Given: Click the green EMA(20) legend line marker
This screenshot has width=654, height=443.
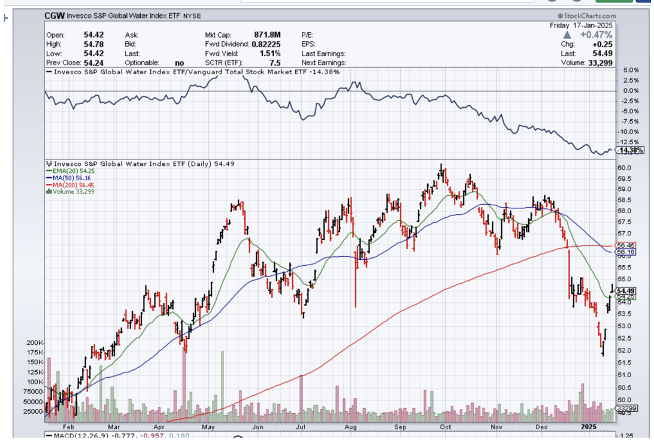Looking at the screenshot, I should (49, 171).
